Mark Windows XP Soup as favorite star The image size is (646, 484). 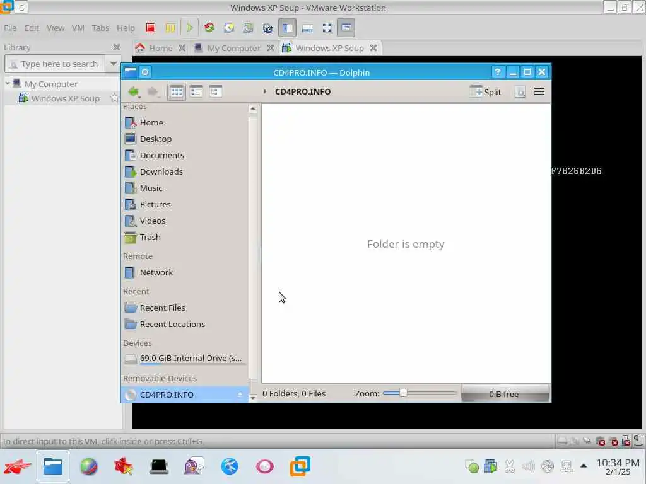(x=114, y=98)
